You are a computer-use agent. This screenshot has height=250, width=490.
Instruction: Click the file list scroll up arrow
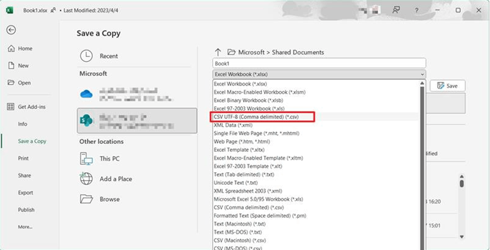461,176
